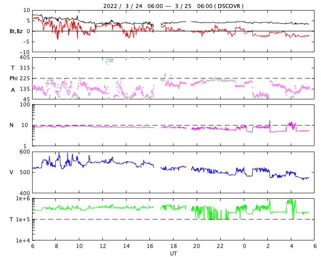Click the '16' hour tick label
Image resolution: width=321 pixels, height=257 pixels.
coord(149,246)
